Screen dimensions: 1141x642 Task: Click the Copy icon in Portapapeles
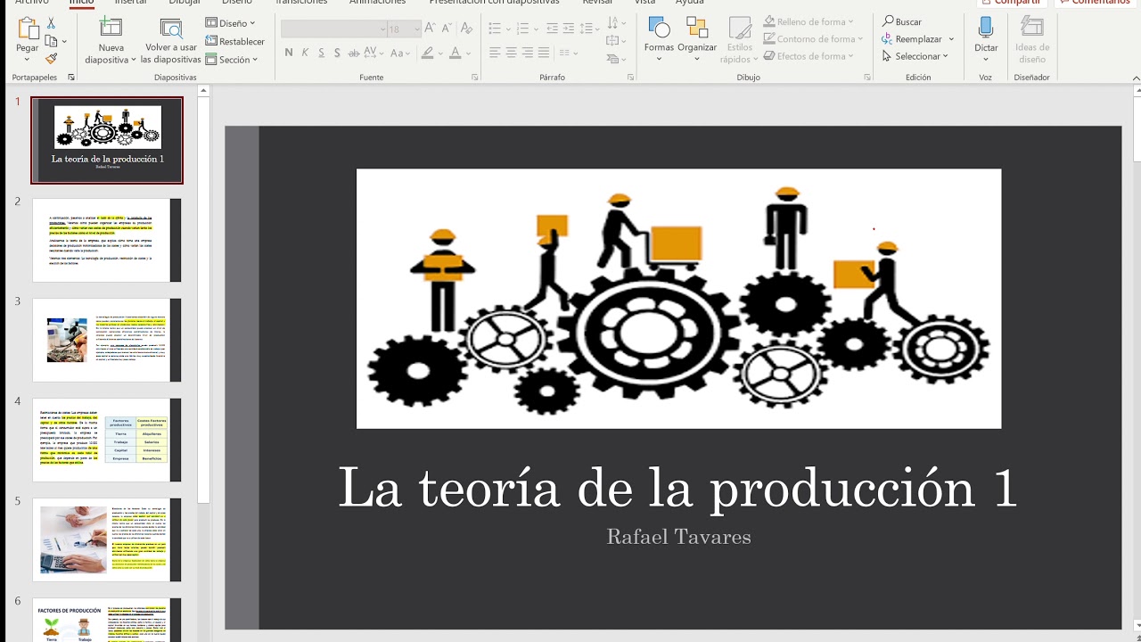(x=51, y=41)
